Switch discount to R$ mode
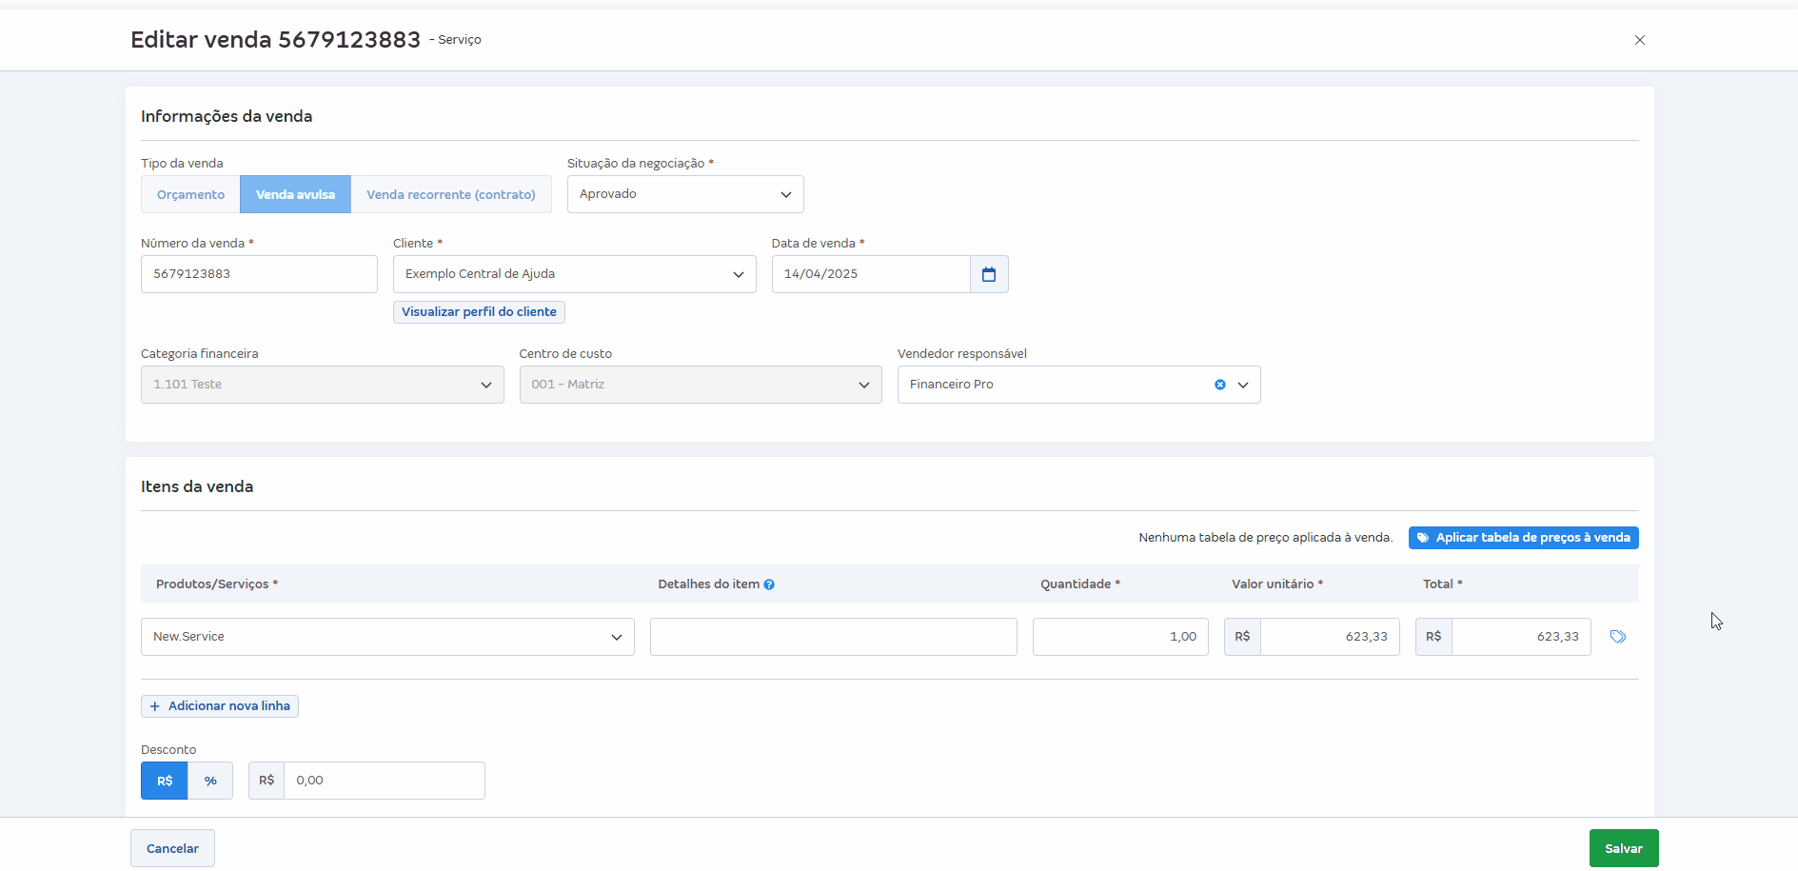The width and height of the screenshot is (1798, 871). (165, 781)
